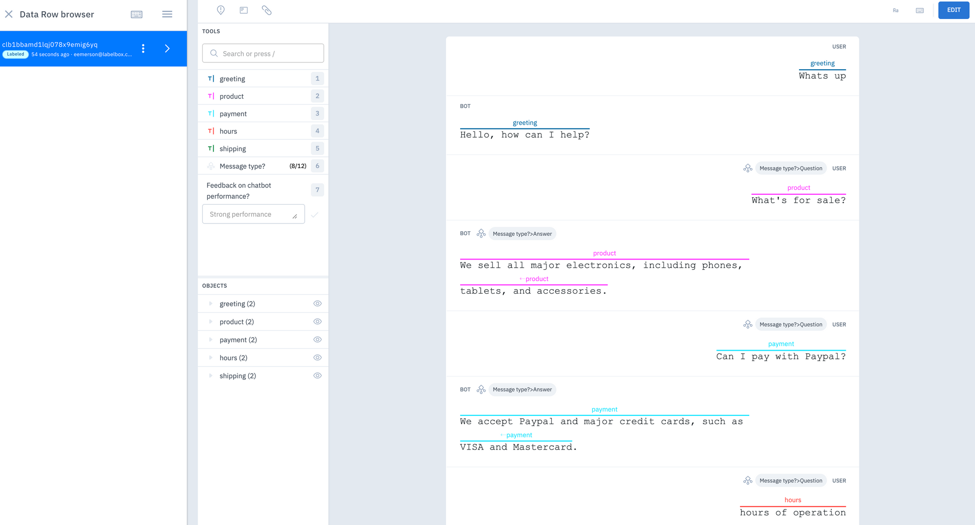Hide the product objects with eye icon
Screen dimensions: 975x525
coord(317,321)
